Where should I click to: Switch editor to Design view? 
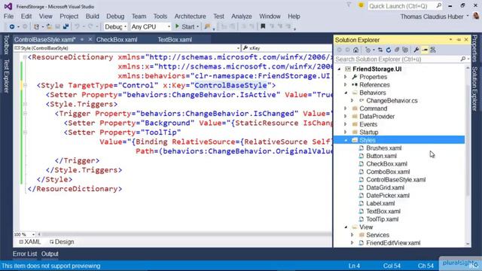click(x=62, y=242)
